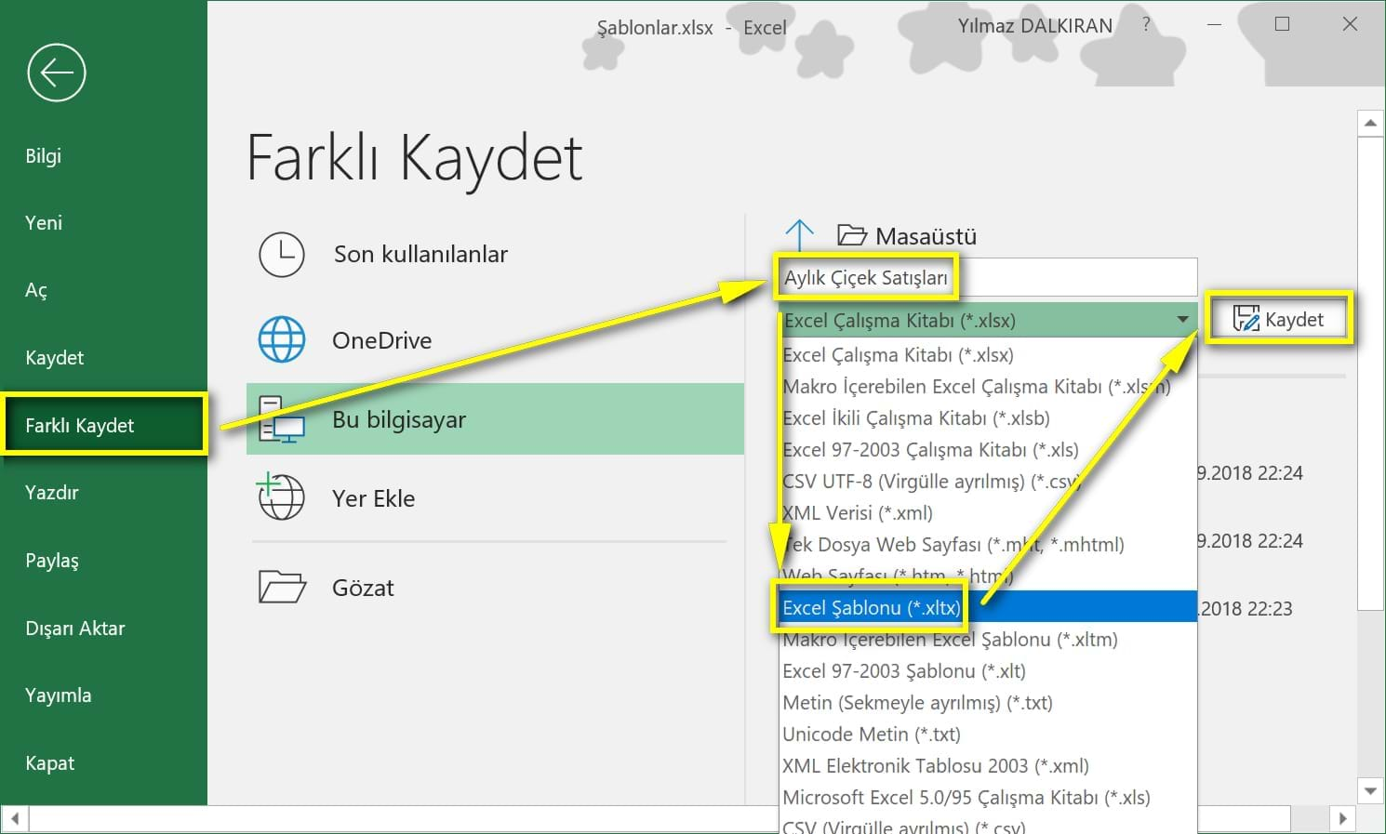Choose Excel İkili Çalışma Kitabı (*.xlsb)

tap(987, 418)
